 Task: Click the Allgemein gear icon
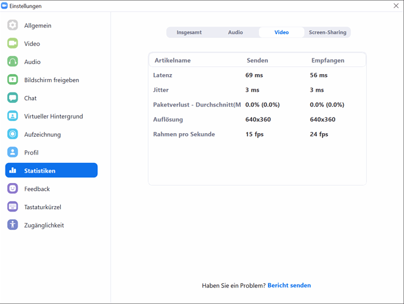(13, 26)
